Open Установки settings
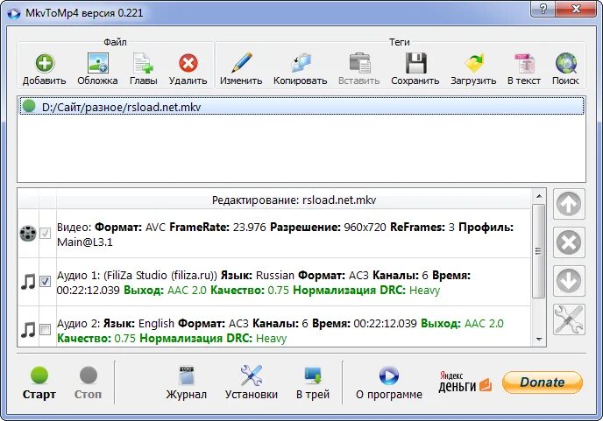This screenshot has width=603, height=421. (x=252, y=382)
